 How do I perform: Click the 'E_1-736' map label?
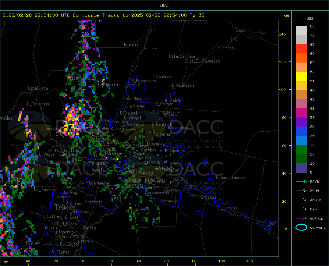[x=226, y=48]
